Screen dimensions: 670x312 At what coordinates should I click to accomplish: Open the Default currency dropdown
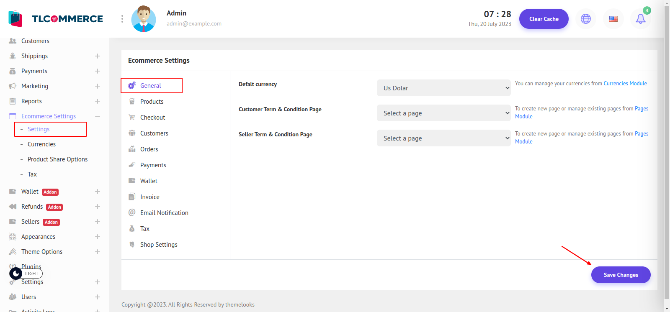coord(443,88)
